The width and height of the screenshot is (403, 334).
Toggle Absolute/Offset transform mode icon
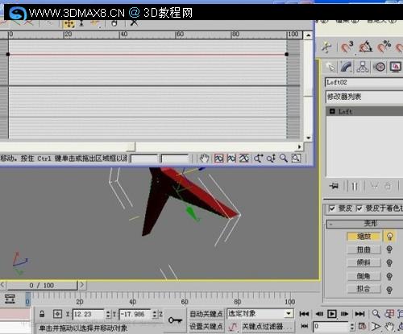coord(57,314)
